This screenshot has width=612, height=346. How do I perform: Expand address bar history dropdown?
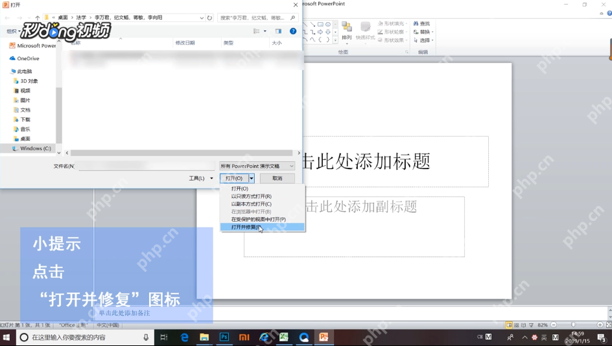click(x=202, y=17)
